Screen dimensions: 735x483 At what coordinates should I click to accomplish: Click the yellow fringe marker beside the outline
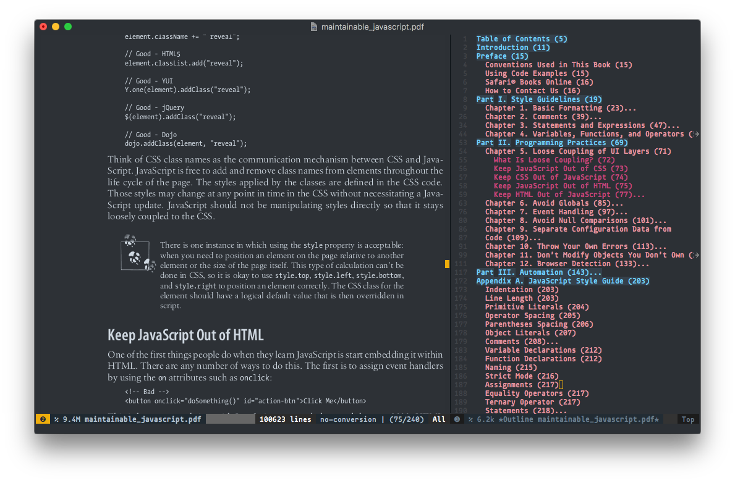click(x=447, y=264)
